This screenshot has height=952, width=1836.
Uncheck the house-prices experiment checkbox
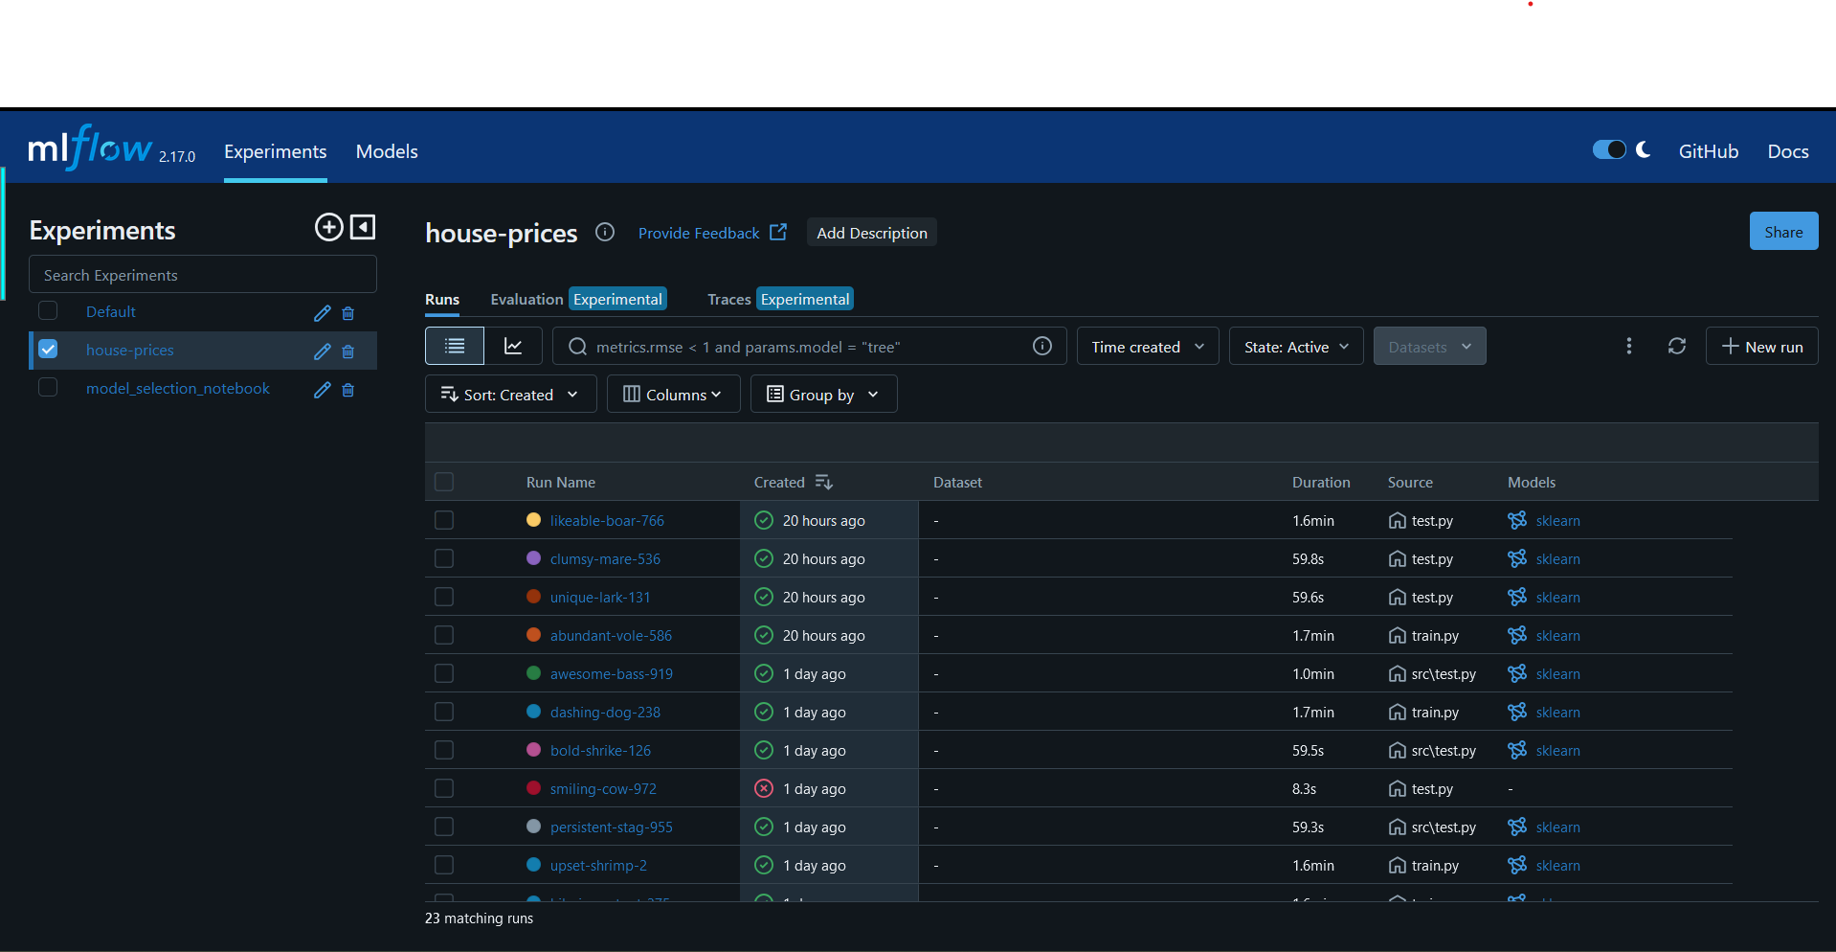coord(48,349)
